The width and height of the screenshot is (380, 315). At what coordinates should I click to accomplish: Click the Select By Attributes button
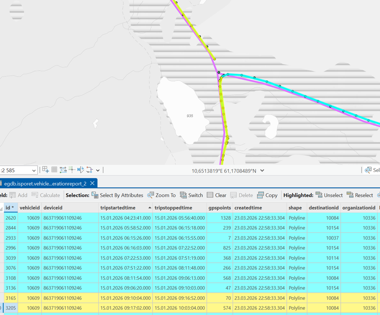tap(117, 195)
